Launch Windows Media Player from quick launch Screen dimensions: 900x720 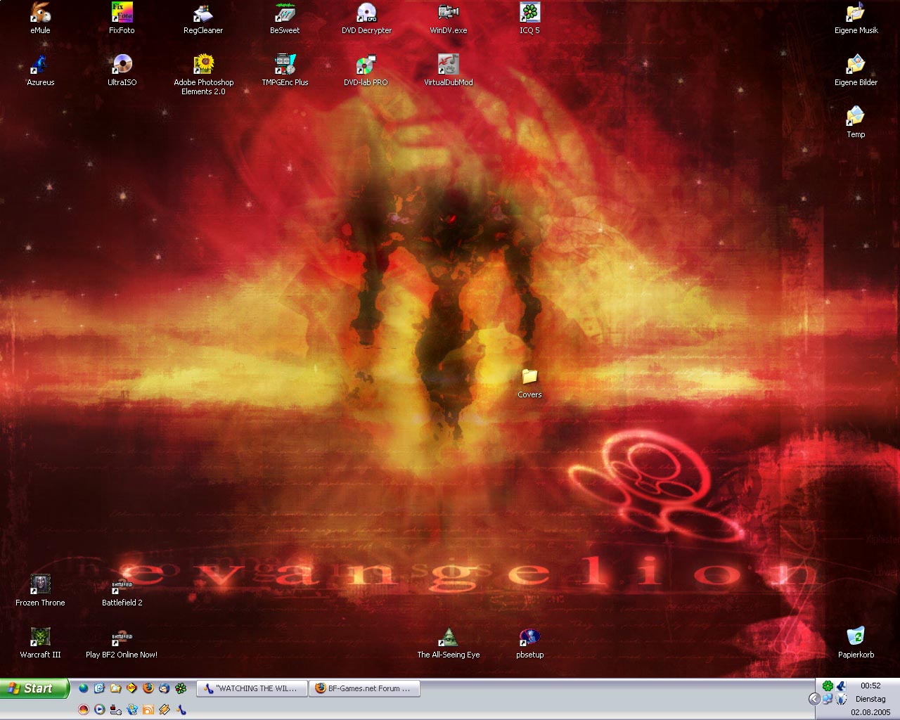[x=100, y=709]
